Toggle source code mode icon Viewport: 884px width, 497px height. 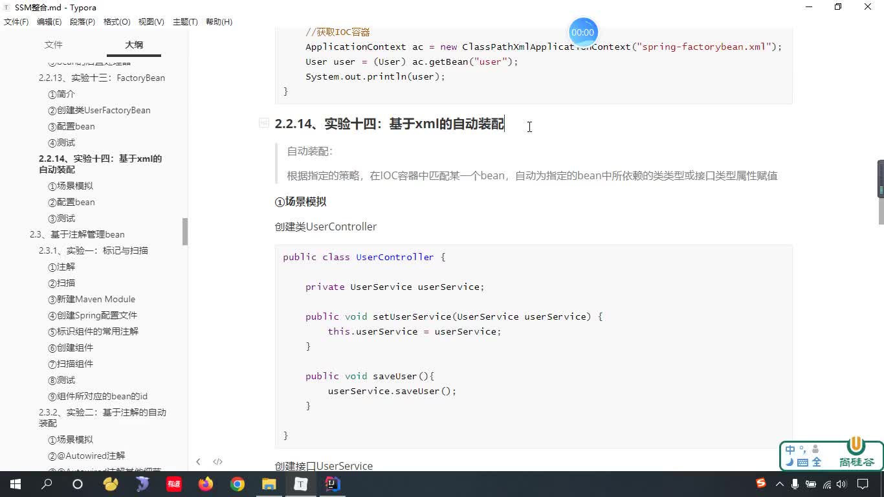[x=217, y=461]
